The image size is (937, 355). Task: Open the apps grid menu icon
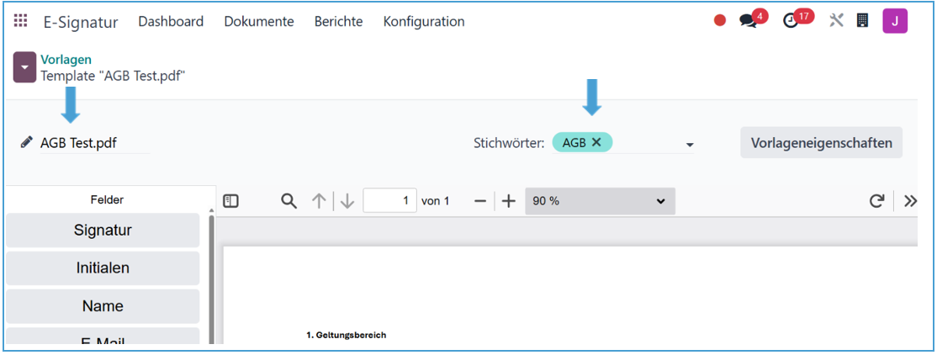[20, 21]
